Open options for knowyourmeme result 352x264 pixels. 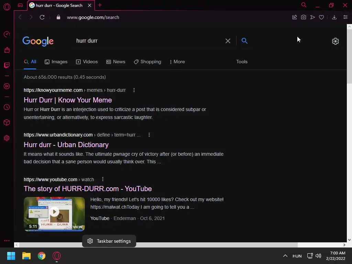134,90
